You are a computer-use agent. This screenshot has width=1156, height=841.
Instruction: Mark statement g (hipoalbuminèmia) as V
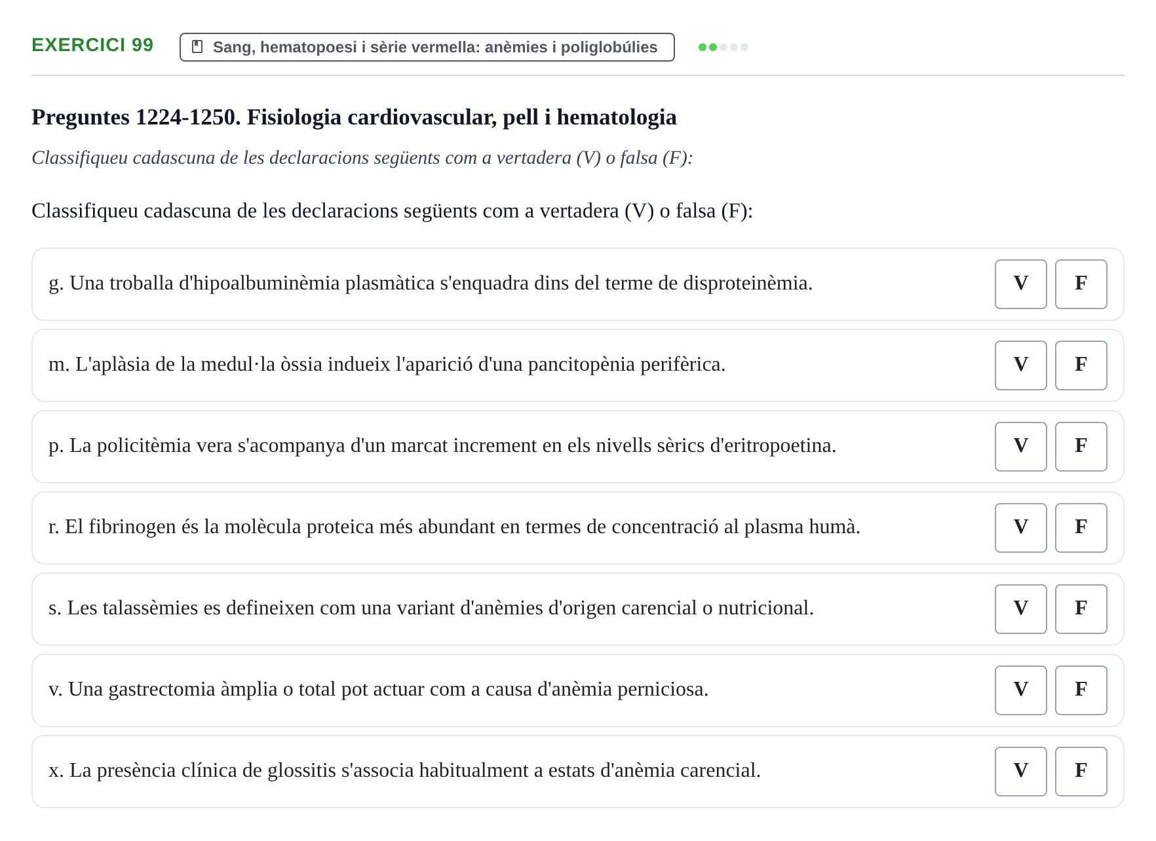click(1020, 284)
